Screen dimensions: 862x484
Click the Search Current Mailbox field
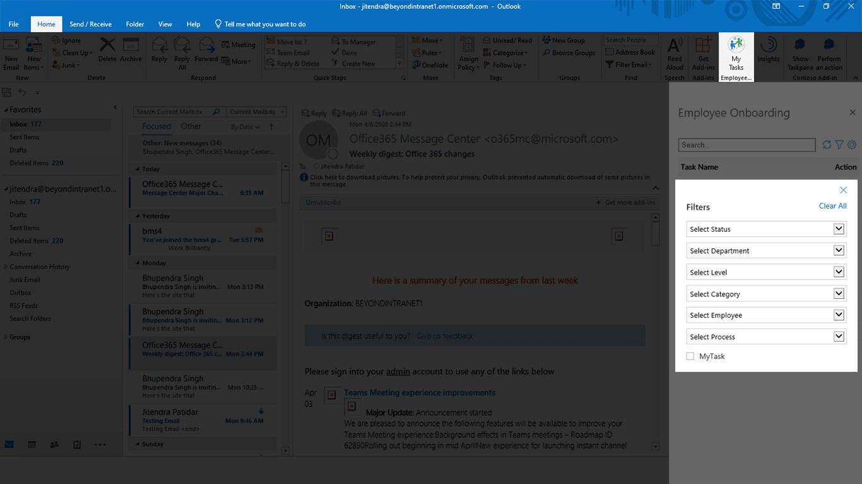tap(179, 112)
